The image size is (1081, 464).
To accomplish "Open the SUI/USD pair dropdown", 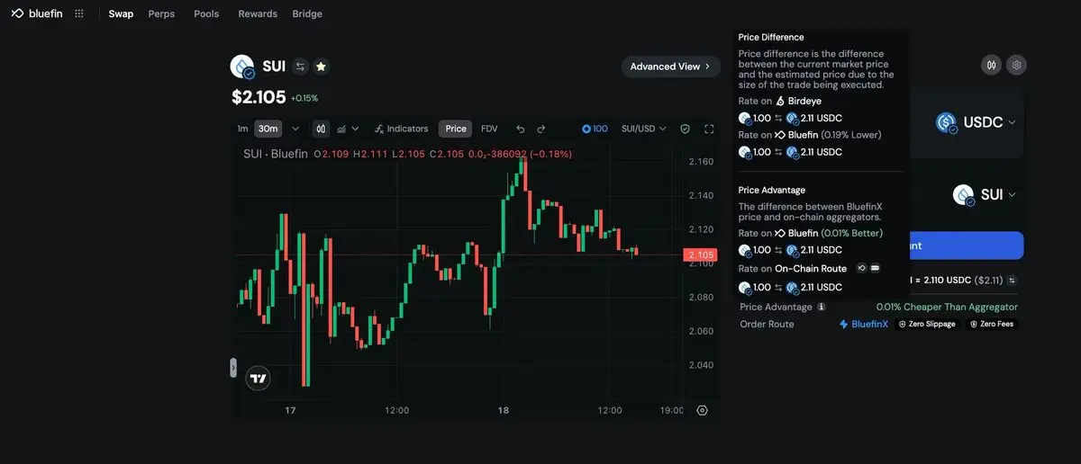I will pyautogui.click(x=643, y=129).
